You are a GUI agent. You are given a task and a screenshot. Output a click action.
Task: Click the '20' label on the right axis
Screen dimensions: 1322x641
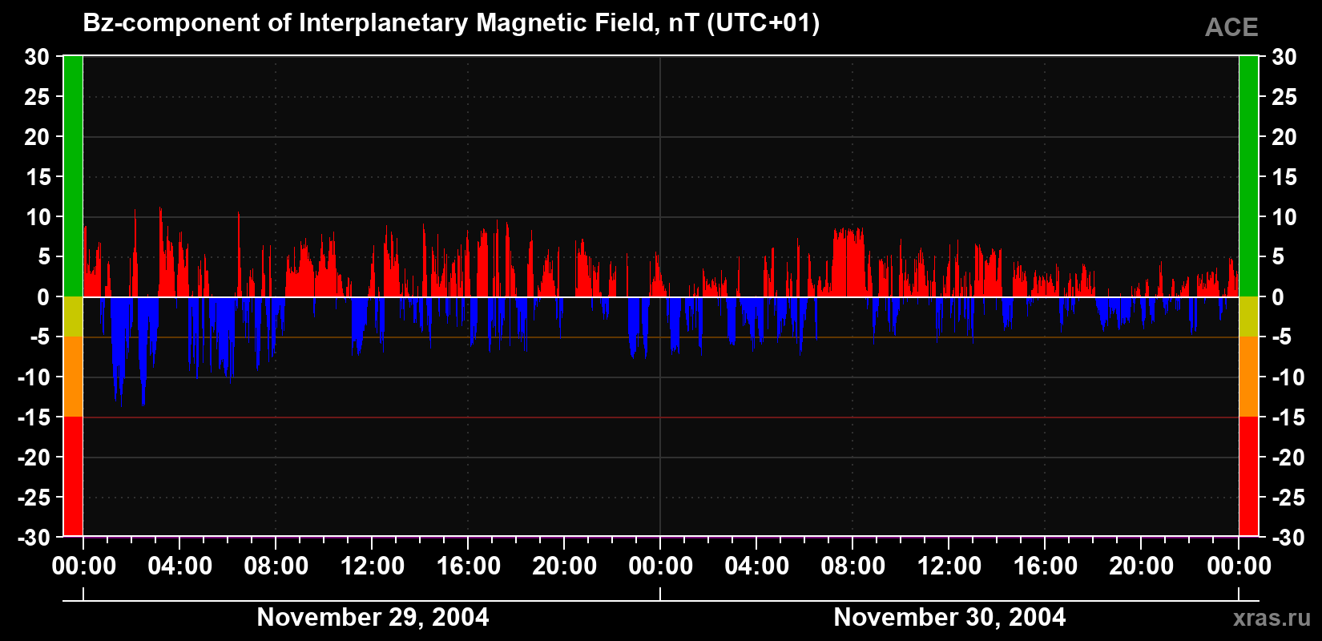[x=1284, y=137]
